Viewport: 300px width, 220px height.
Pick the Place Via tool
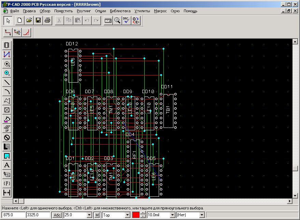tap(6, 73)
